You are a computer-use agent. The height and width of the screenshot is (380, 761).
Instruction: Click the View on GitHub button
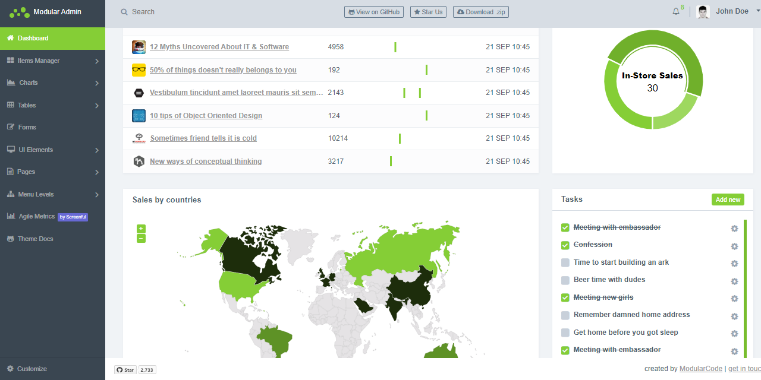(374, 12)
